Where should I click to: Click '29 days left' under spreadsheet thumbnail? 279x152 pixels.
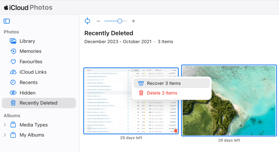(x=131, y=138)
